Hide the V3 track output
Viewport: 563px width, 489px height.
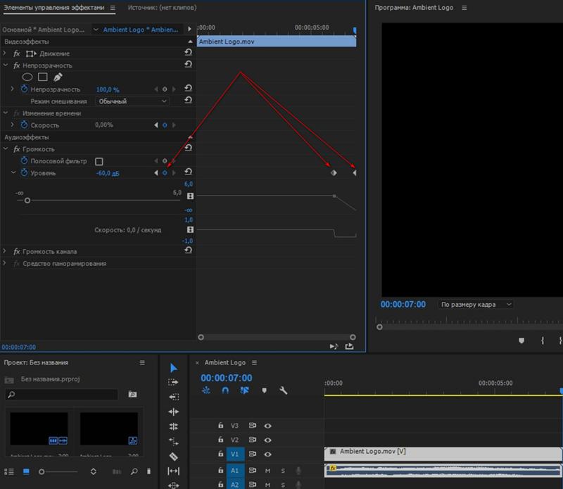[x=268, y=426]
